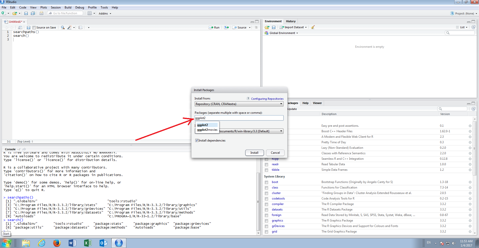Expand the Addins dropdown
The image size is (479, 248).
click(x=105, y=13)
